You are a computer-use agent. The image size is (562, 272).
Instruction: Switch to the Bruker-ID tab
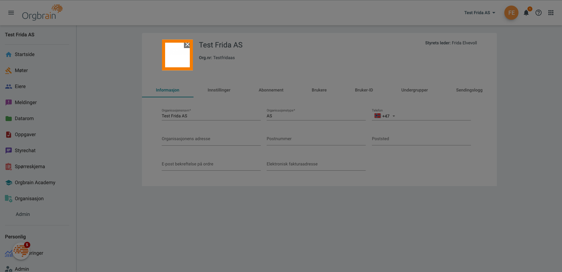(x=364, y=90)
